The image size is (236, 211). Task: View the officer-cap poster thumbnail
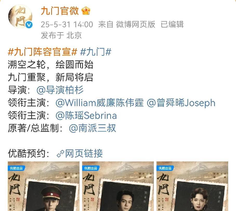tap(44, 186)
